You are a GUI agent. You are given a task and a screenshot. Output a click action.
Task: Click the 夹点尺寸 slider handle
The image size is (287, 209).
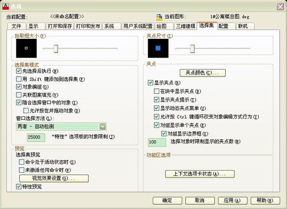tap(192, 48)
